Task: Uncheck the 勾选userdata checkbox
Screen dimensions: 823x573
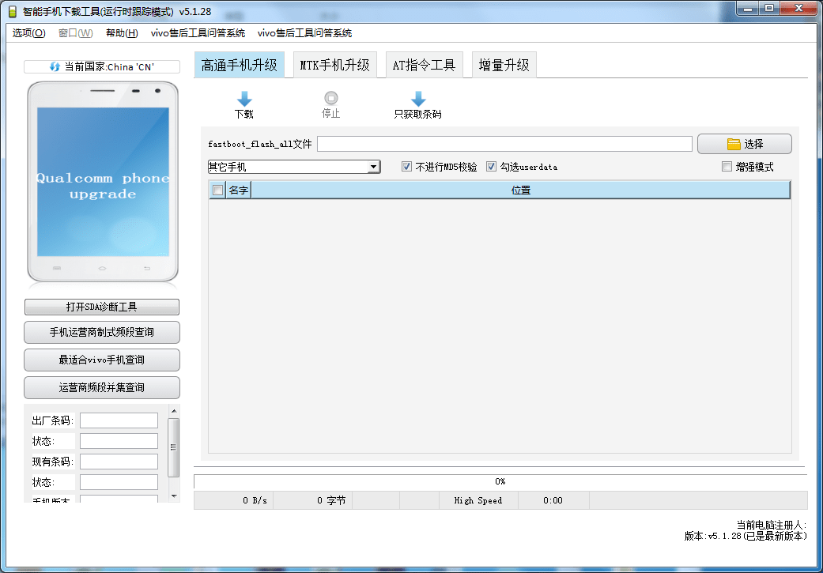Action: pos(492,166)
